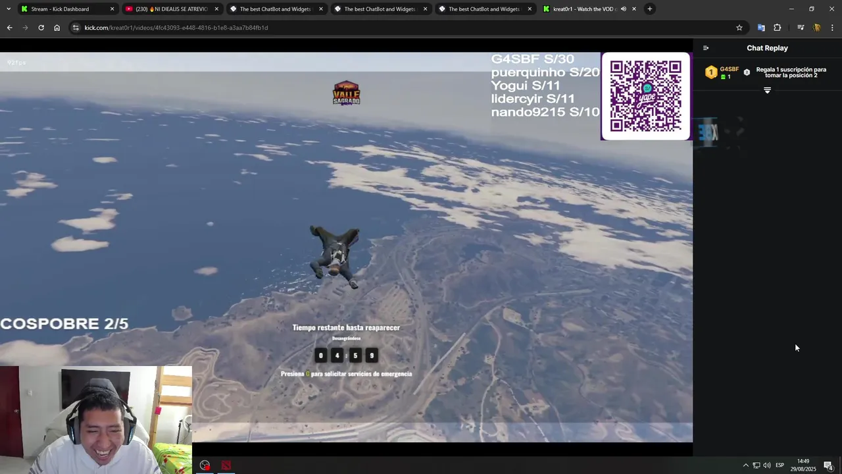The image size is (842, 474).
Task: Show hidden system tray icons arrow
Action: pyautogui.click(x=745, y=465)
